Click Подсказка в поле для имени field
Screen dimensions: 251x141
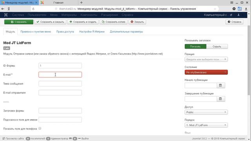pyautogui.click(x=60, y=120)
